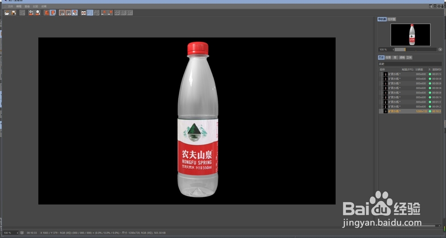
Task: Click the greyed-out stop rendering icon
Action: coord(22,12)
